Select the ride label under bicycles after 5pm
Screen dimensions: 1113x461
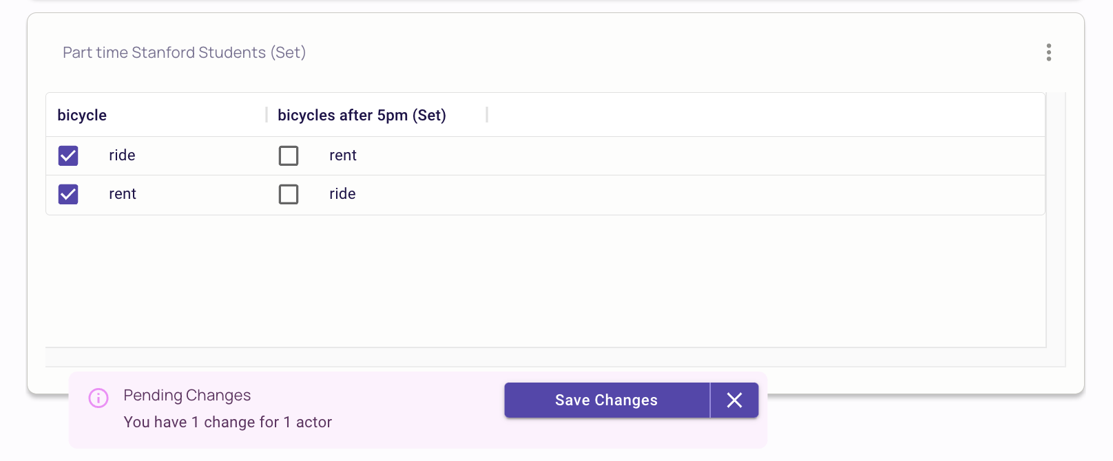[x=342, y=194]
